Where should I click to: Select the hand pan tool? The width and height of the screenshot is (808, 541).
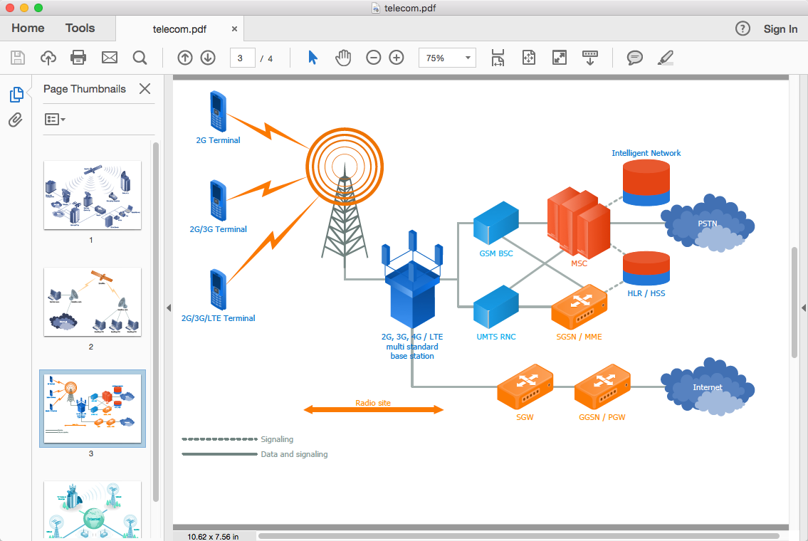coord(343,58)
